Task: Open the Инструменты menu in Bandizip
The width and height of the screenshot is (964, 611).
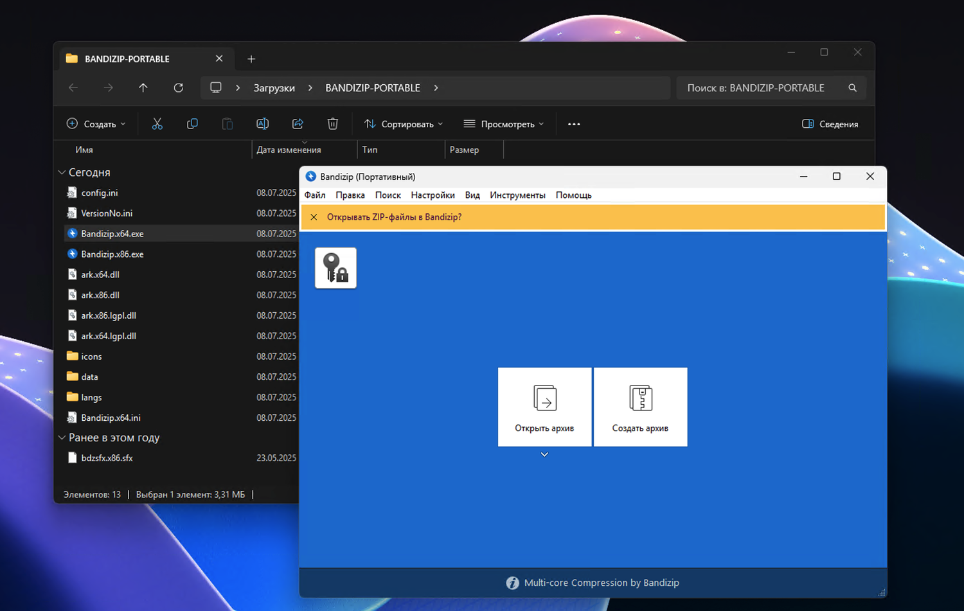Action: (x=517, y=195)
